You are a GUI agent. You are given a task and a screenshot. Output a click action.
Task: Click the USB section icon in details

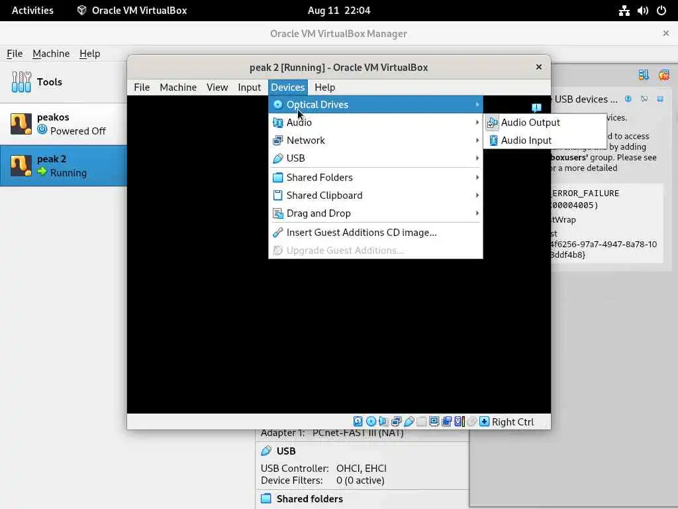tap(266, 451)
